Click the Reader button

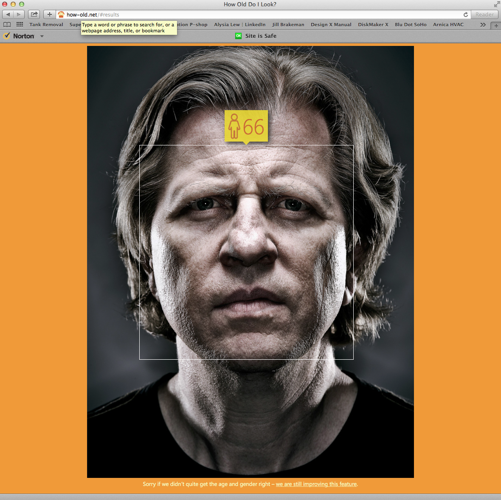484,14
